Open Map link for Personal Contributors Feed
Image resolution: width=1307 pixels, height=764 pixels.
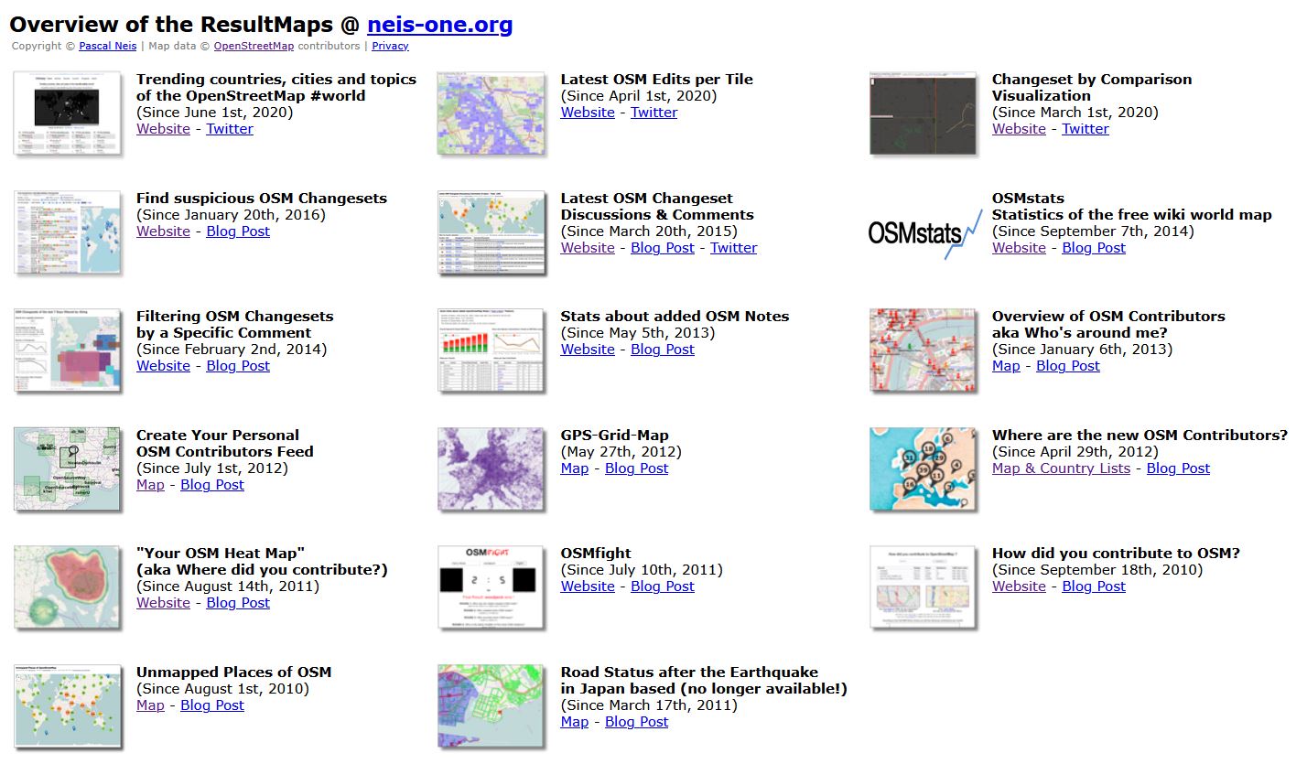click(150, 485)
